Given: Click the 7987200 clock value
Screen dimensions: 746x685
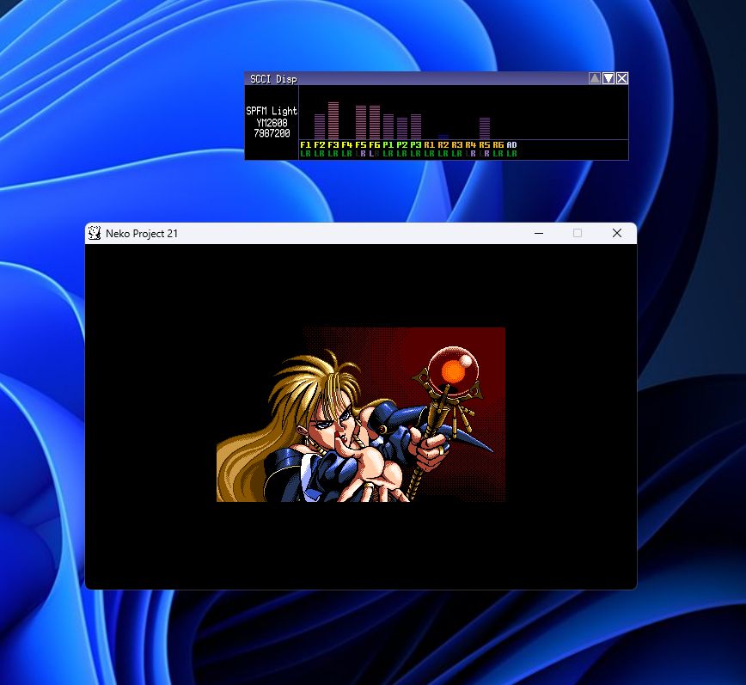Looking at the screenshot, I should 272,134.
